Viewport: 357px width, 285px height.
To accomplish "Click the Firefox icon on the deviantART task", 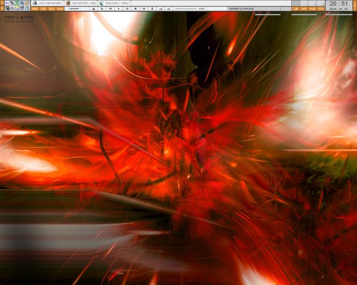I will 69,3.
